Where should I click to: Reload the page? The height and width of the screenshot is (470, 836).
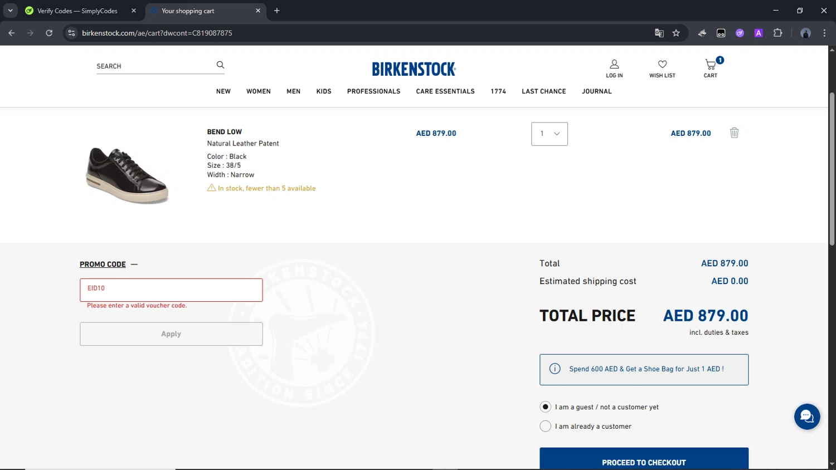pyautogui.click(x=49, y=33)
